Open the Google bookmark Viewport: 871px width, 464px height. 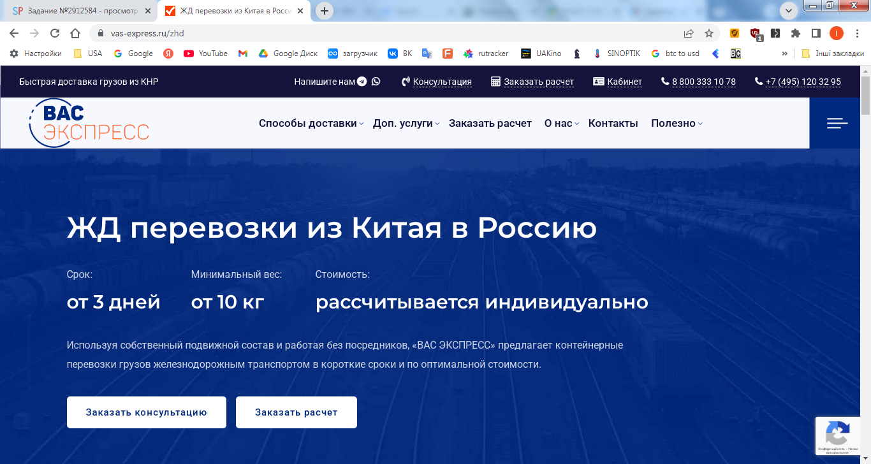[x=133, y=54]
